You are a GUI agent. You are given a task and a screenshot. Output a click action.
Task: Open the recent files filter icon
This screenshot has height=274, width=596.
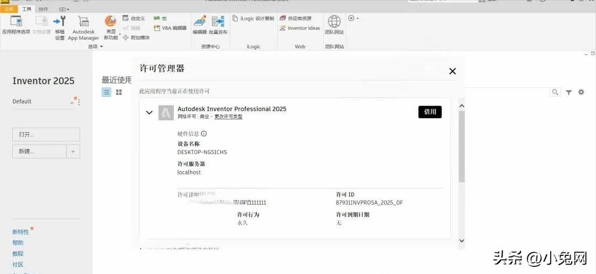coord(568,92)
